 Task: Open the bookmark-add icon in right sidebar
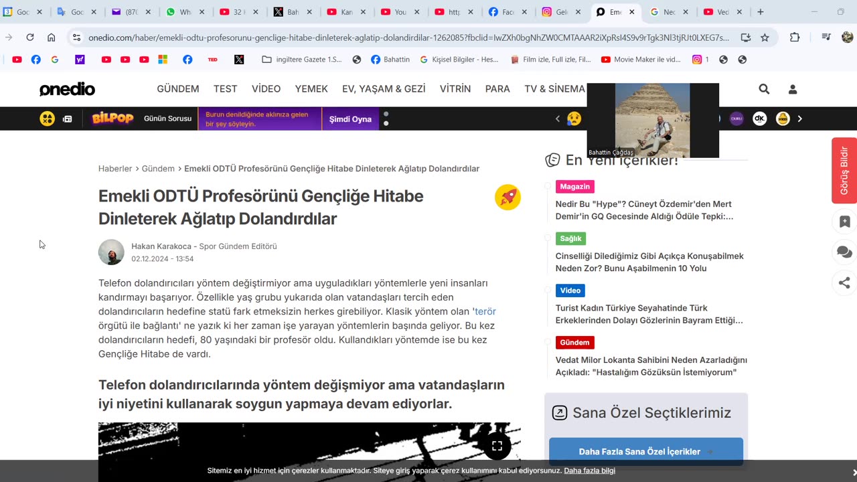(844, 222)
